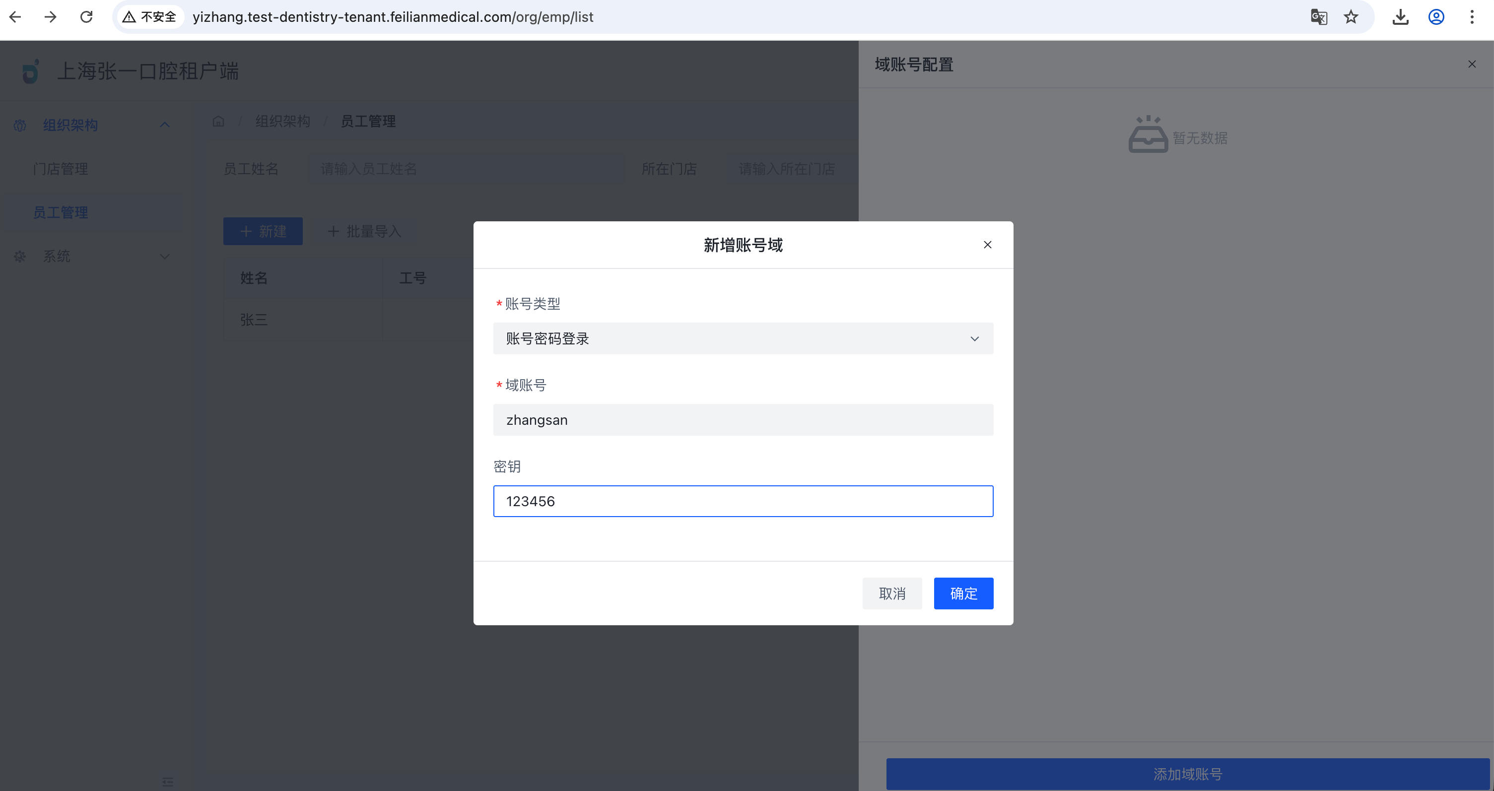Click the address bar URL field
The image size is (1494, 791).
(743, 17)
